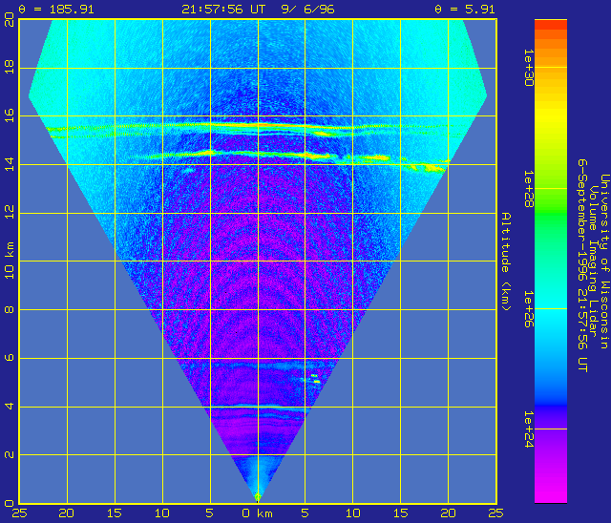Image resolution: width=611 pixels, height=523 pixels.
Task: Click the "18" altitude axis tick label
Action: coord(10,66)
